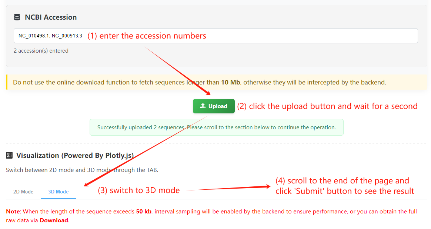This screenshot has width=431, height=229.
Task: Click the Visualization chart icon
Action: [9, 156]
